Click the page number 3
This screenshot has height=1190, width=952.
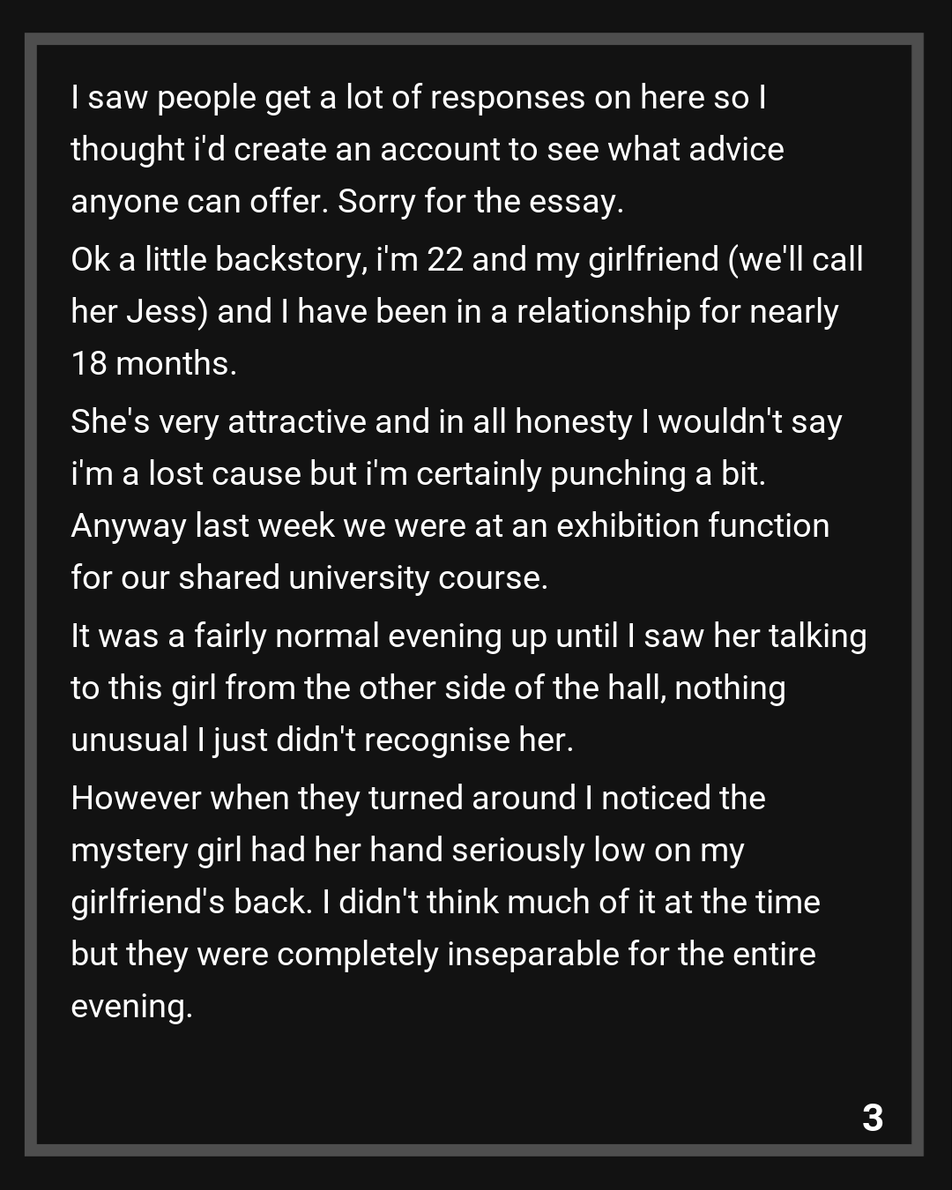click(872, 1118)
